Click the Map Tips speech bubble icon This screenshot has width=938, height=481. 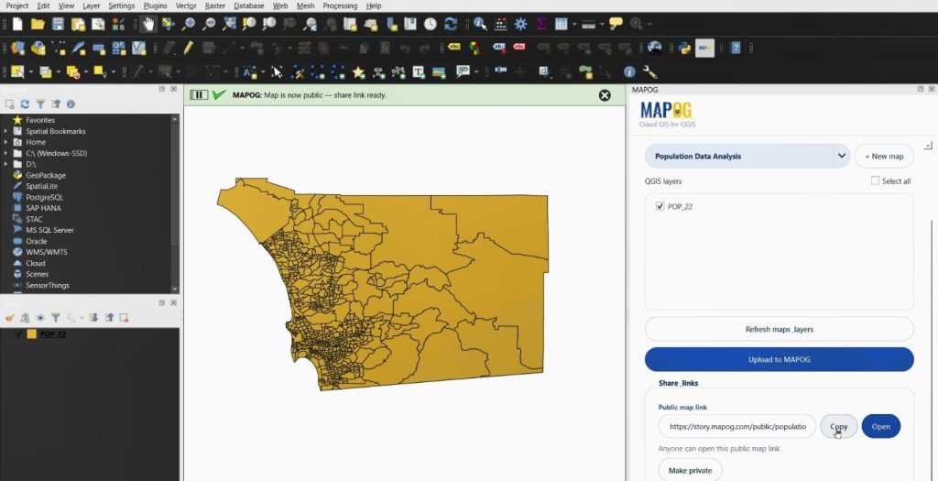[x=616, y=24]
